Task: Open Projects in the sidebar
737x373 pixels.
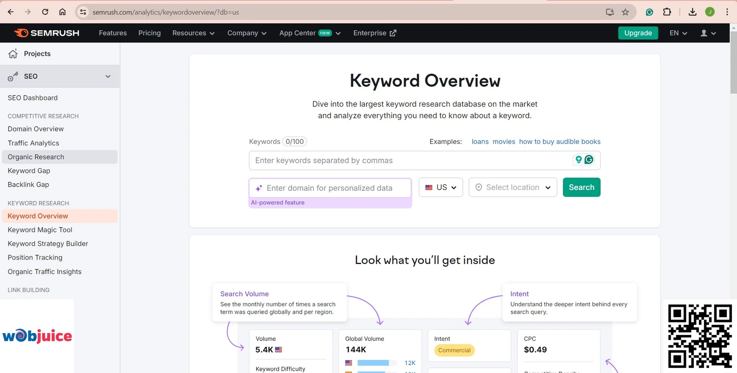Action: (x=37, y=54)
